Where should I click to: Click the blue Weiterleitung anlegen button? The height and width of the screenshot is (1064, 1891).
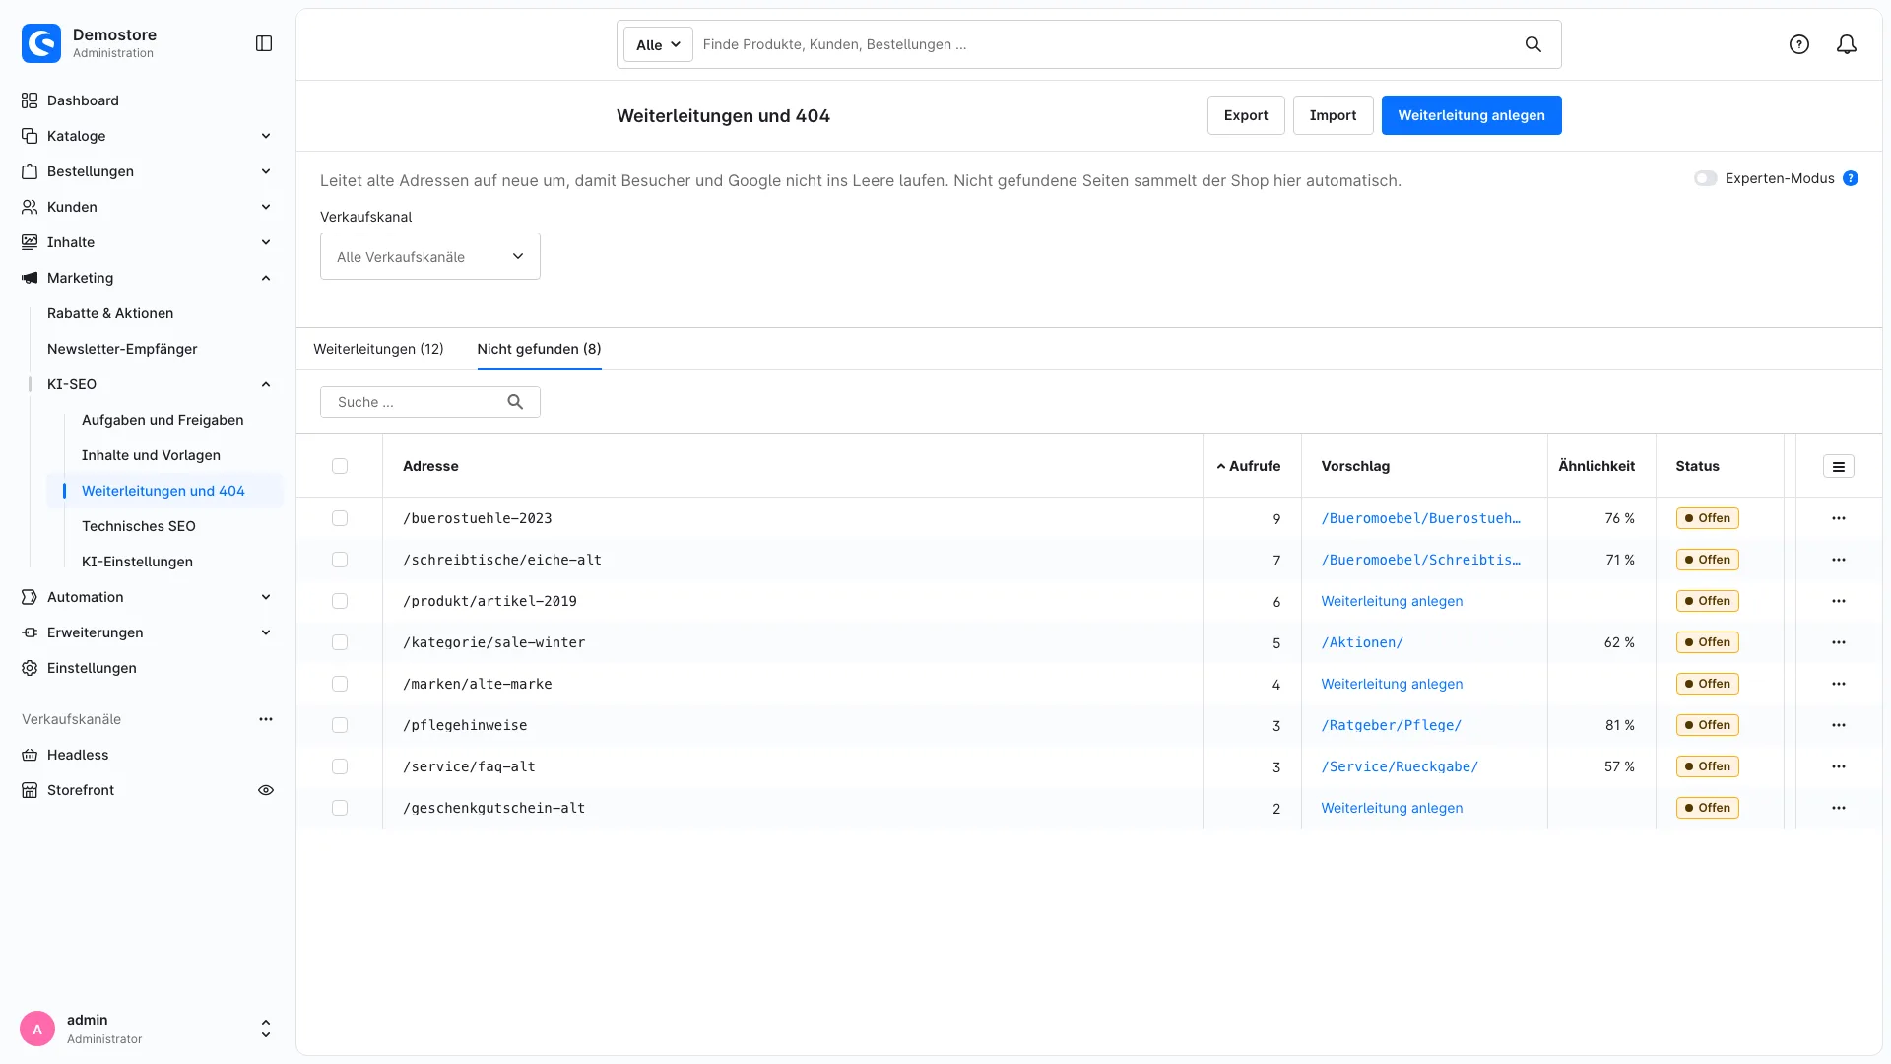click(1471, 115)
